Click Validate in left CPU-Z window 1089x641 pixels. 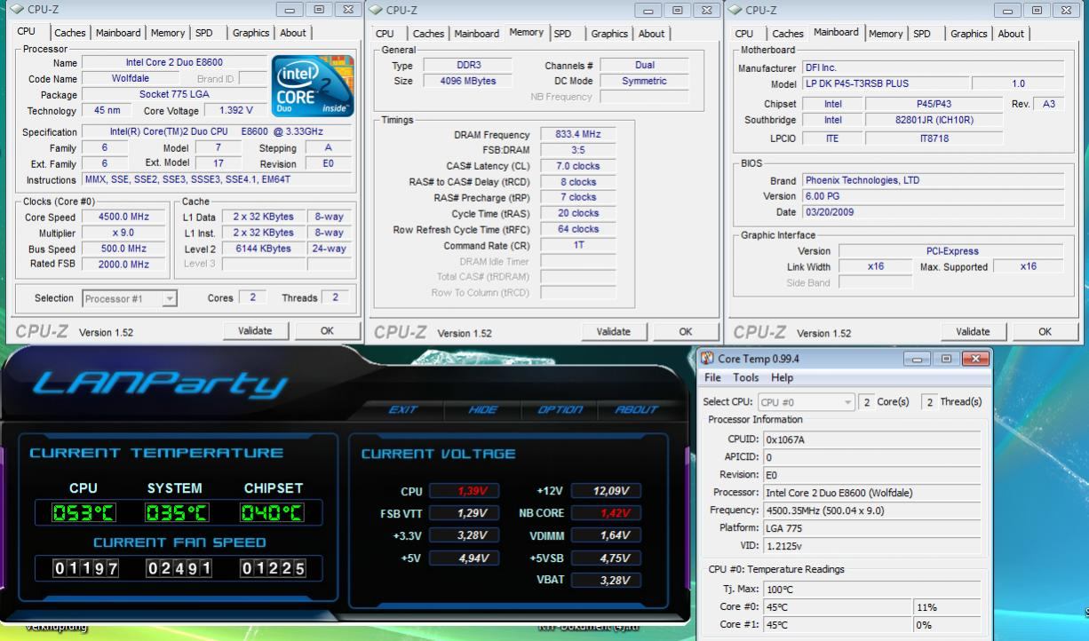click(255, 330)
